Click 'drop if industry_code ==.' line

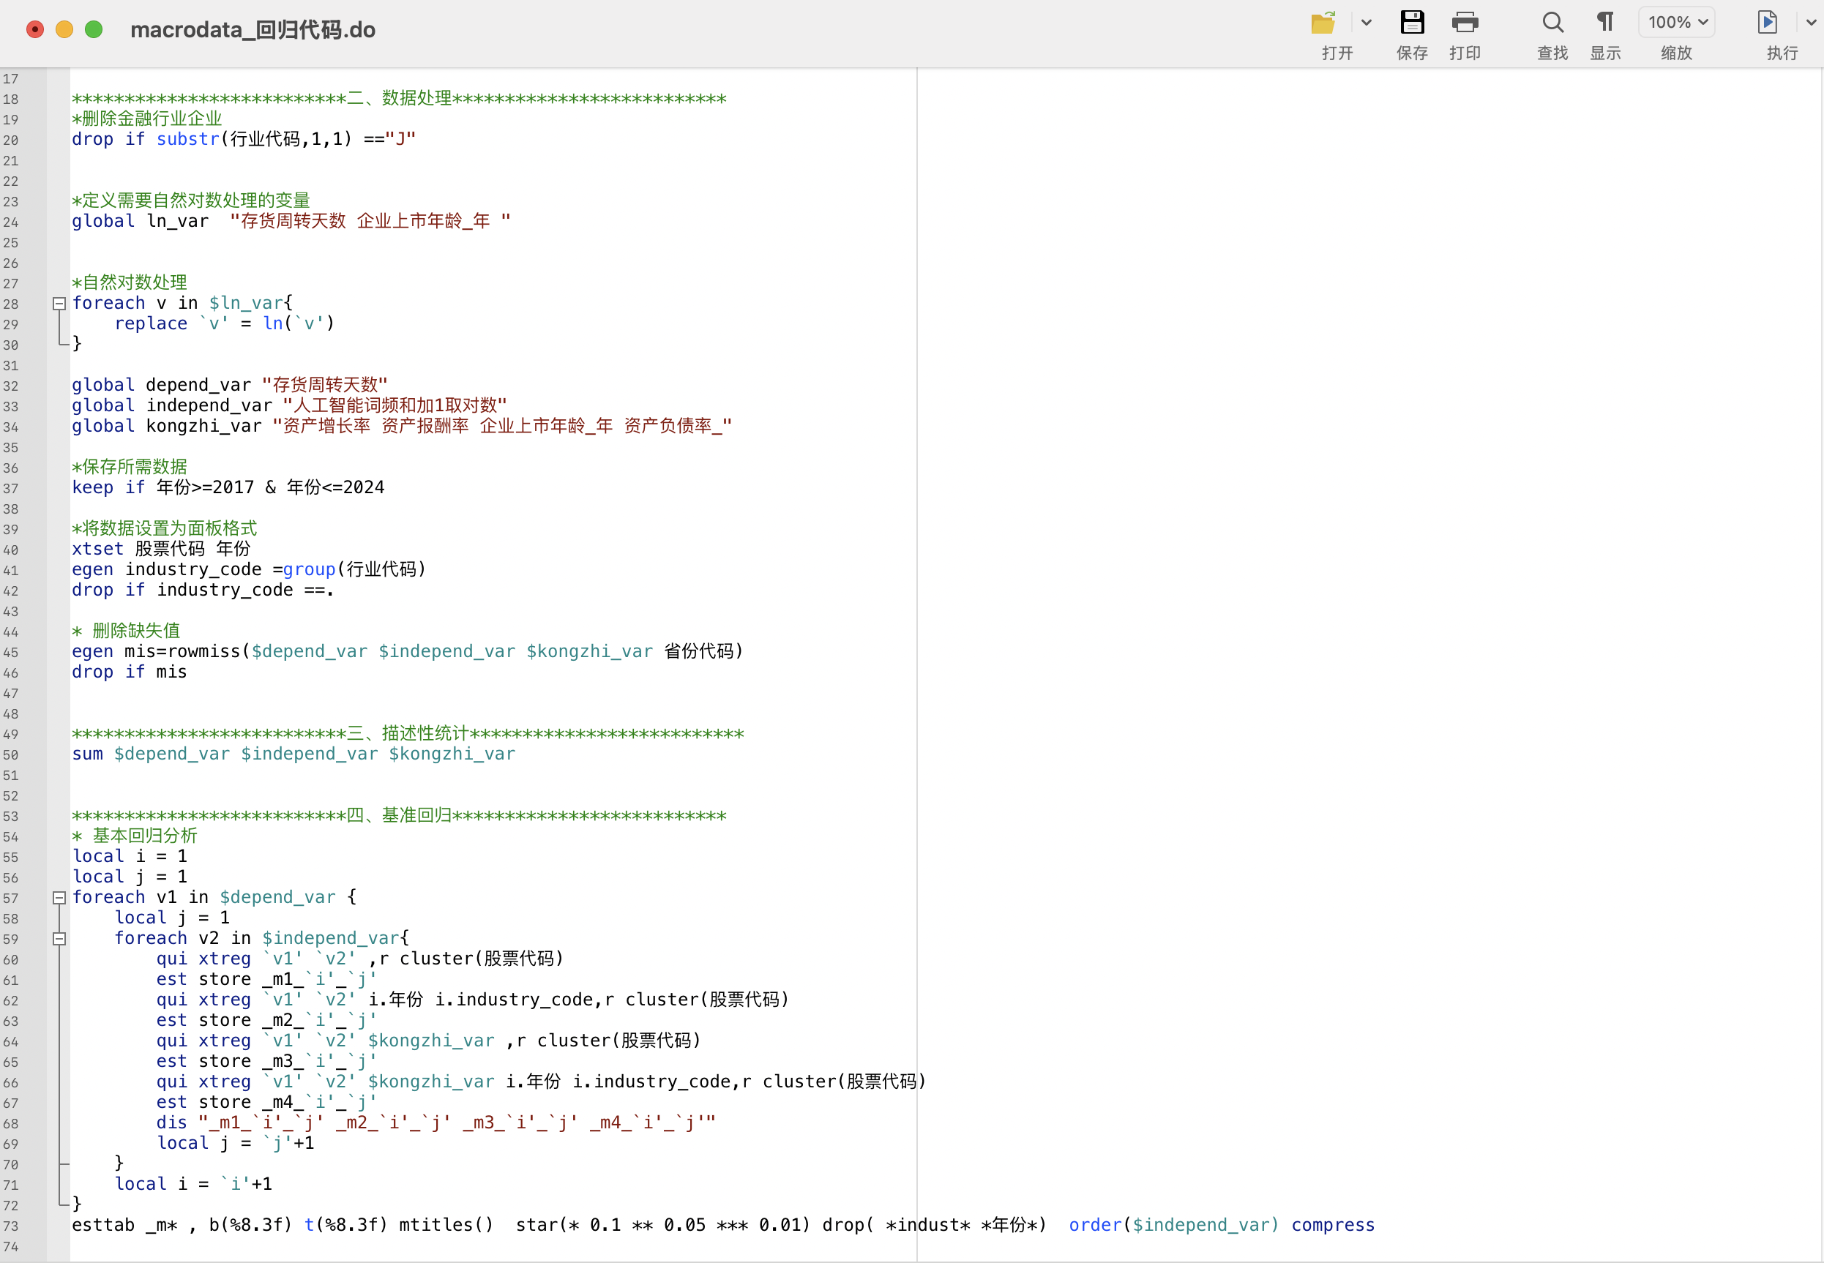pos(203,590)
